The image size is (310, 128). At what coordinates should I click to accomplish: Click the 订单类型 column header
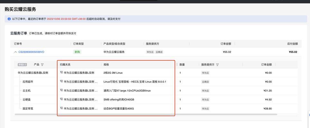[79, 44]
